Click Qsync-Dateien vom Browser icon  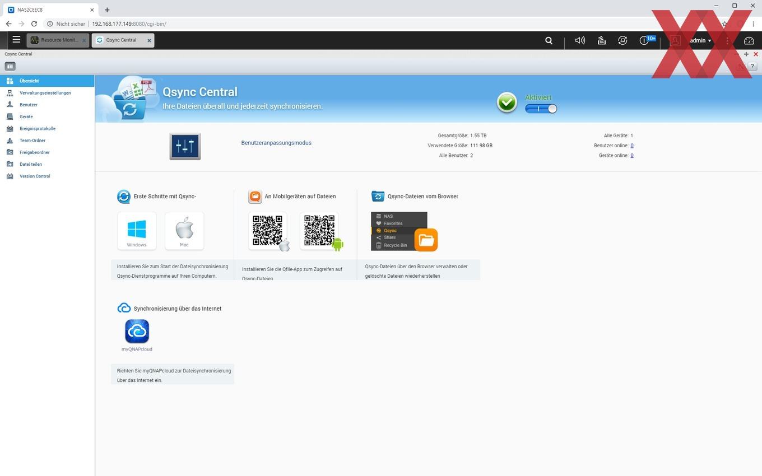click(378, 197)
